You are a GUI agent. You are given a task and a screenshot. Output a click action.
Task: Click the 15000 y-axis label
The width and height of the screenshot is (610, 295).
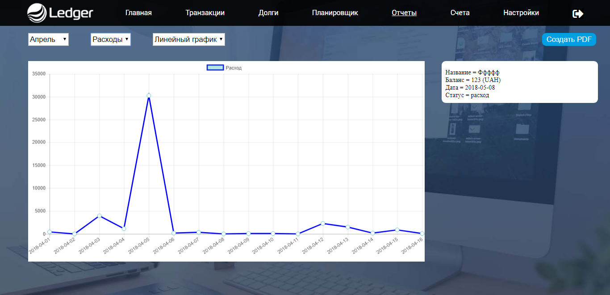pyautogui.click(x=38, y=165)
